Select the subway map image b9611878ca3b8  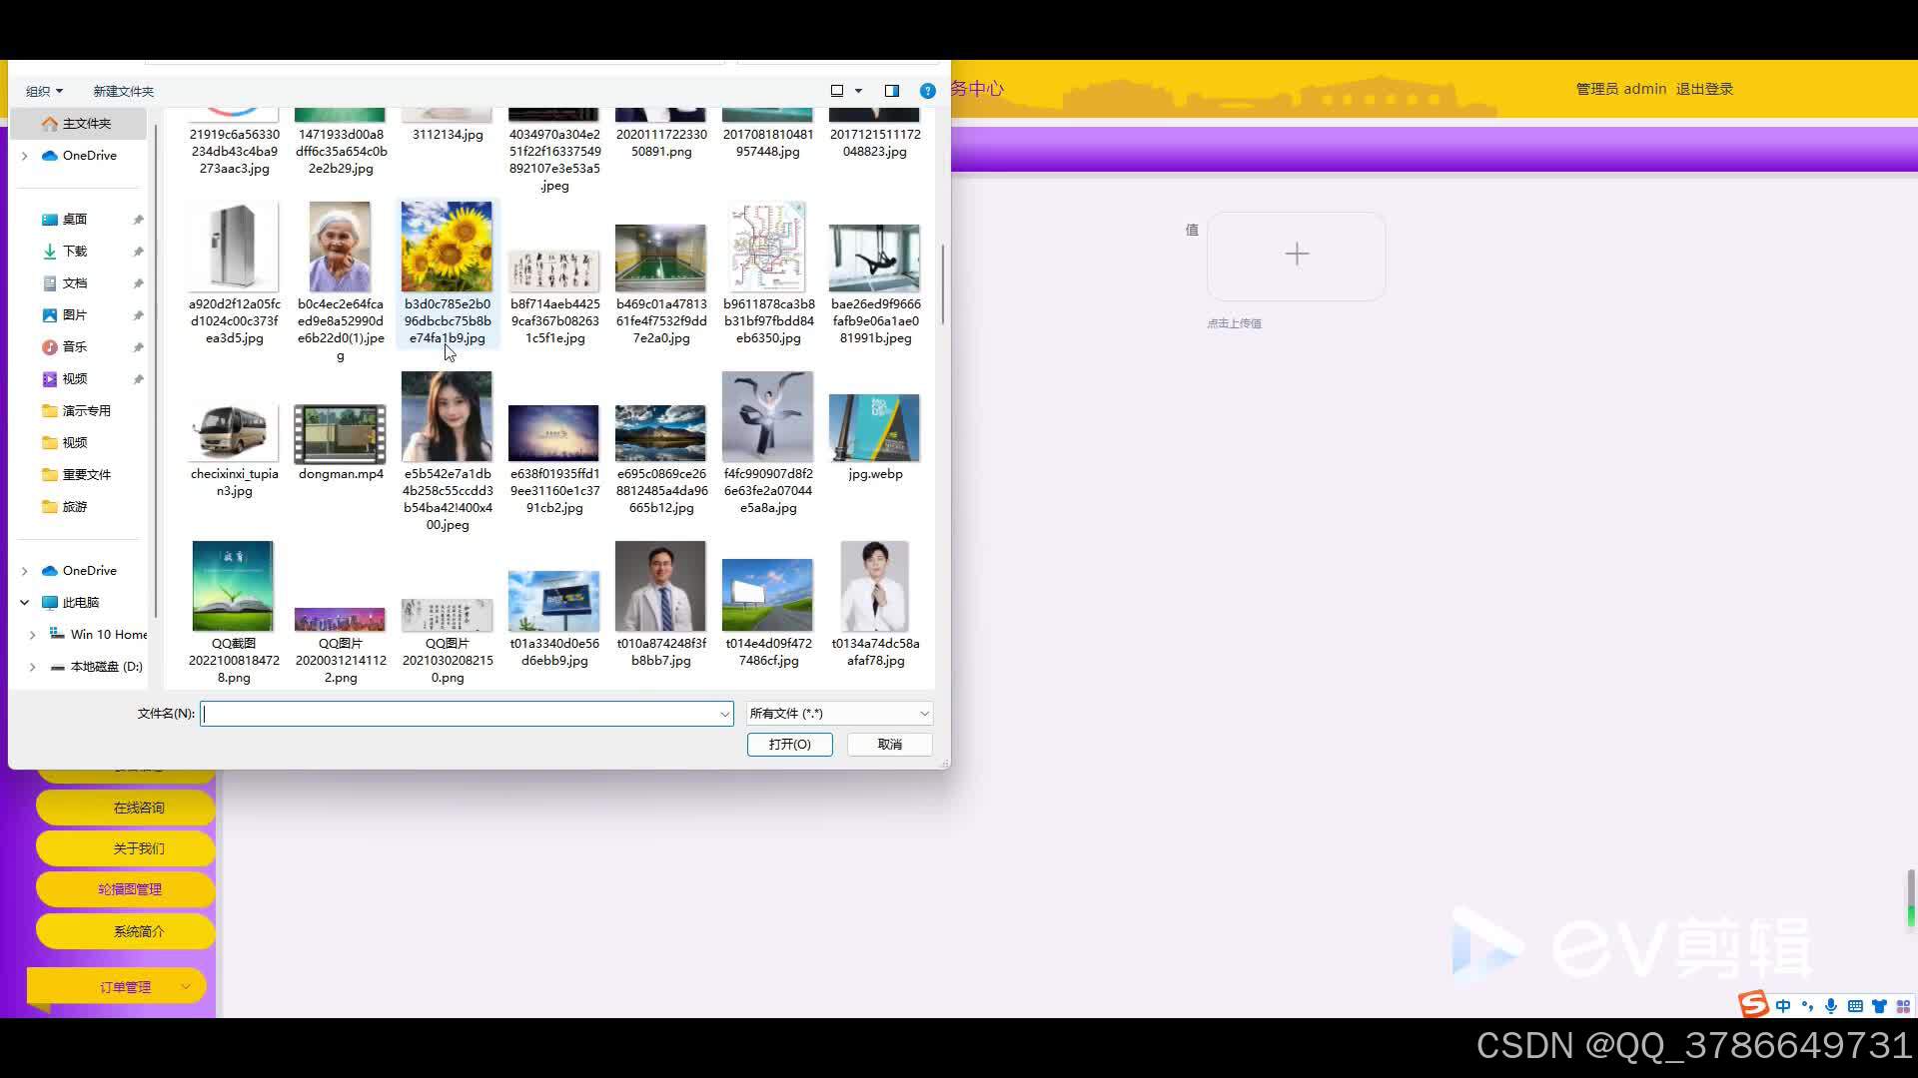coord(768,273)
